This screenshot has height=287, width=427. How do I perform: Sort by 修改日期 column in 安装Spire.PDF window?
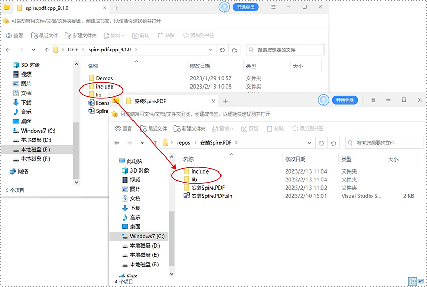[295, 159]
